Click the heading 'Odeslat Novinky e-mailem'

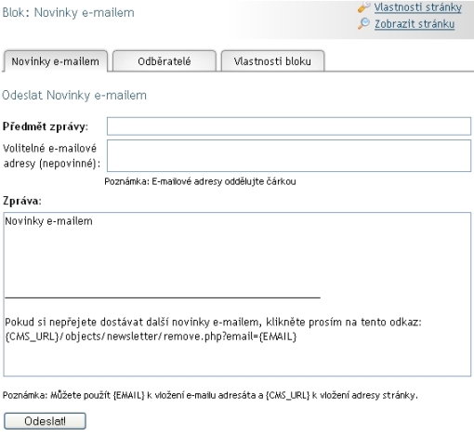pos(74,95)
